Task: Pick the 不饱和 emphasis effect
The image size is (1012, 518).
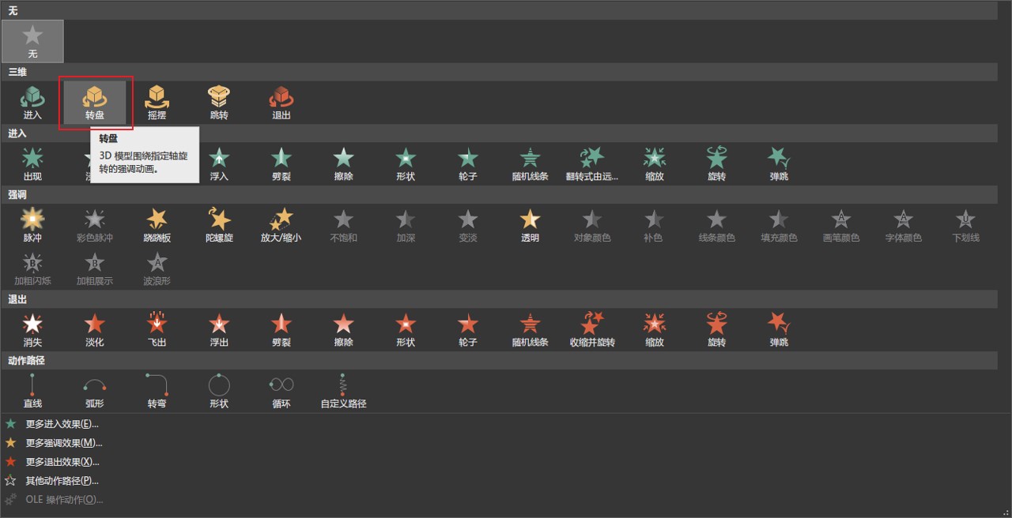Action: click(x=343, y=224)
